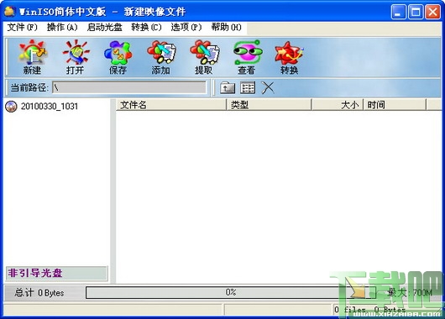This screenshot has height=319, width=445.
Task: Sort by the 文件名 column header
Action: point(171,105)
